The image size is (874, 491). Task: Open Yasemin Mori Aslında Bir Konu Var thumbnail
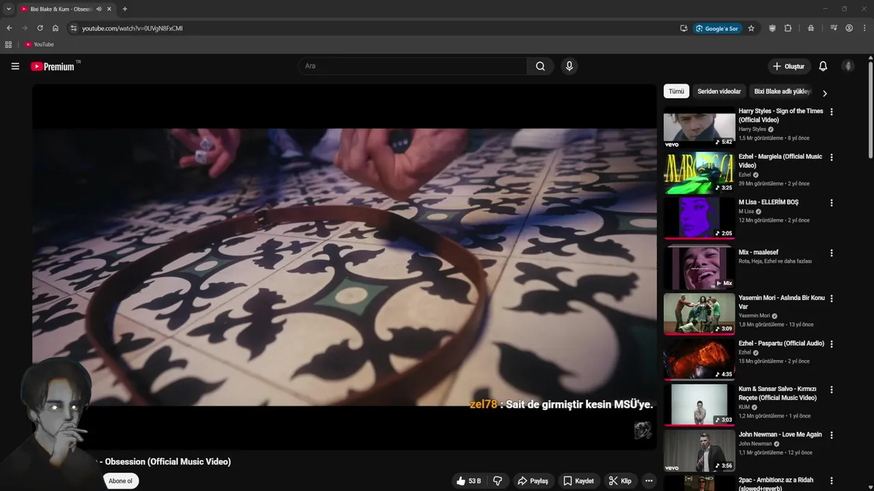coord(699,314)
